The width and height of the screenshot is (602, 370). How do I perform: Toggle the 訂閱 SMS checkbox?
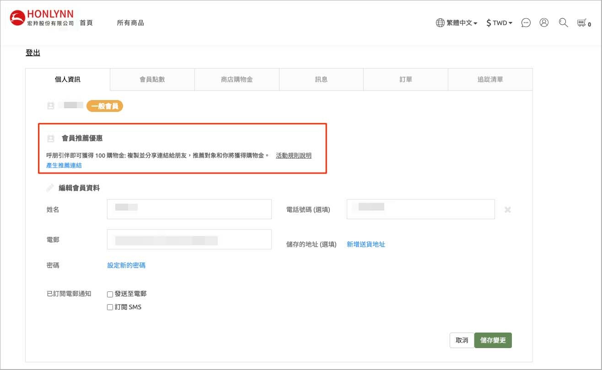click(110, 307)
